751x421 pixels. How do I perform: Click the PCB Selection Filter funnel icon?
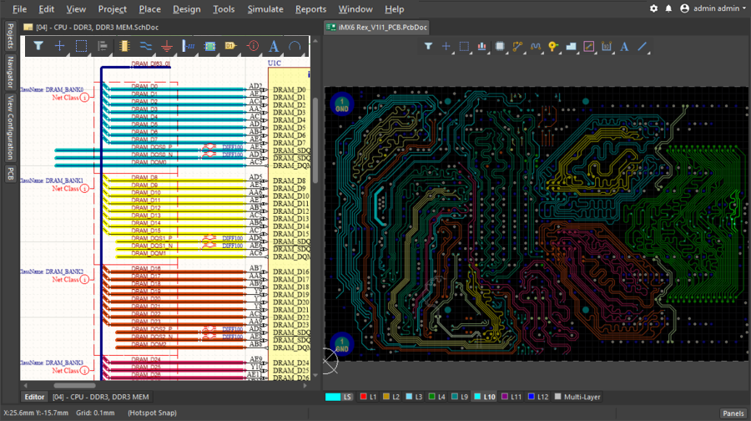[x=428, y=47]
